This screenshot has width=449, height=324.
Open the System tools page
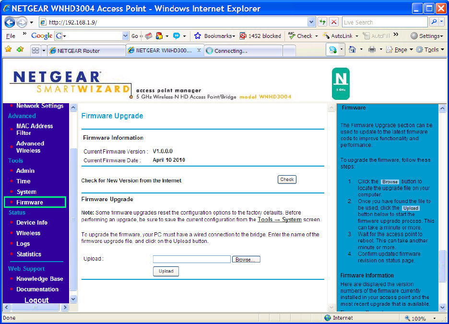click(26, 192)
